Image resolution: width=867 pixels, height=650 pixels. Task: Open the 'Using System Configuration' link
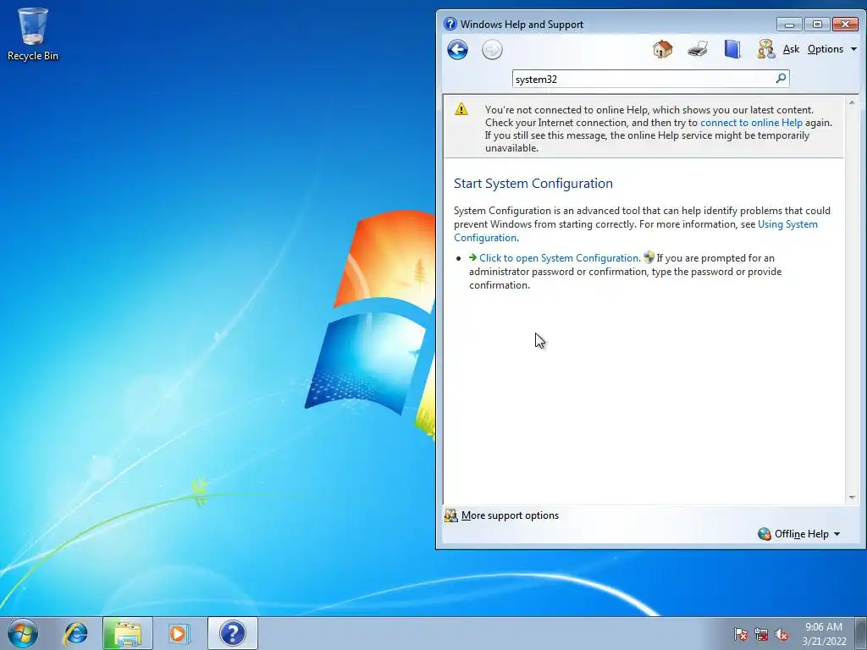[x=636, y=231]
